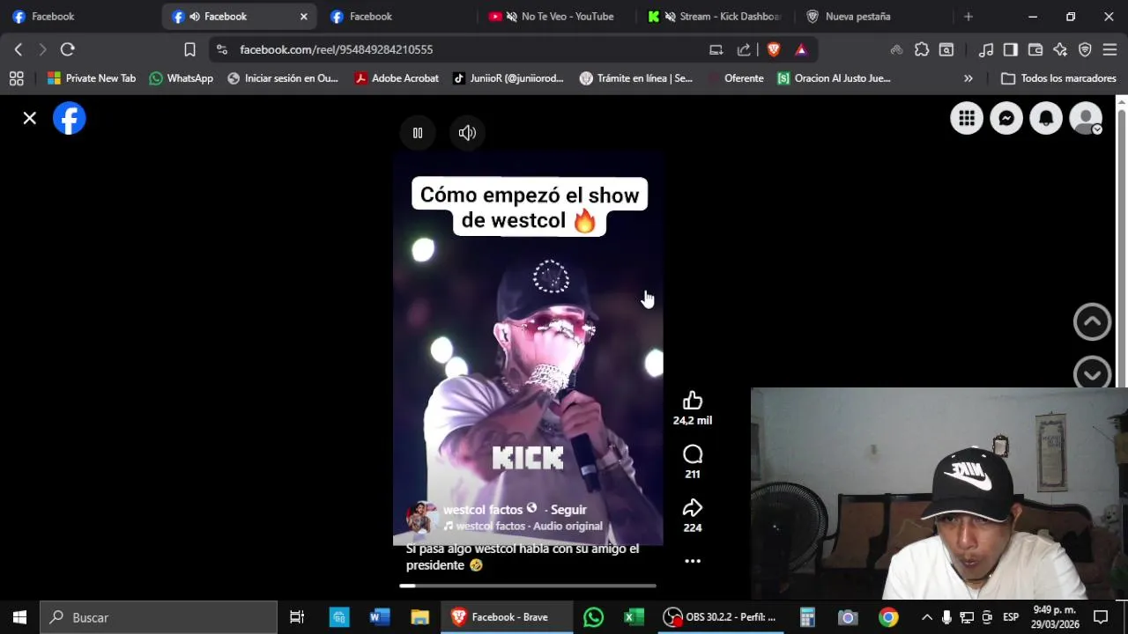Image resolution: width=1128 pixels, height=634 pixels.
Task: Click the address bar URL
Action: [336, 50]
